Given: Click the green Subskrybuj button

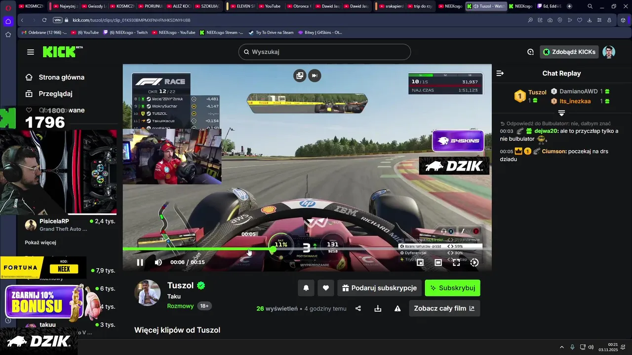Looking at the screenshot, I should point(452,288).
